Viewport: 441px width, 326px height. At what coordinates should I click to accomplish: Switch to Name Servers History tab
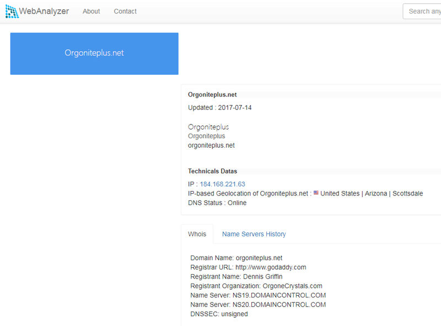[254, 234]
